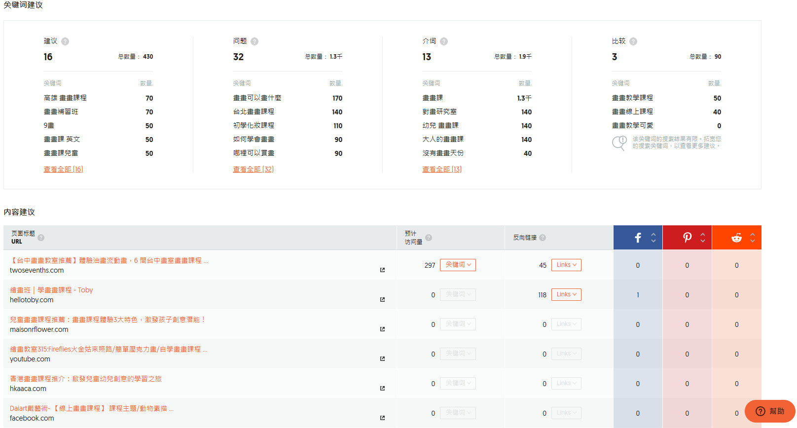Sort by the Facebook shares column
The width and height of the screenshot is (797, 428).
point(638,238)
